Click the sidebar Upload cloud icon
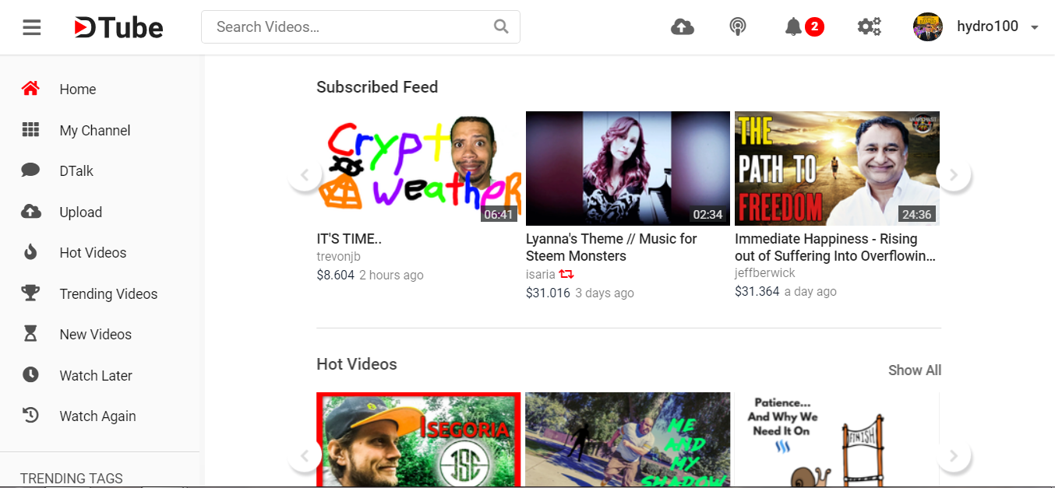 (x=30, y=212)
